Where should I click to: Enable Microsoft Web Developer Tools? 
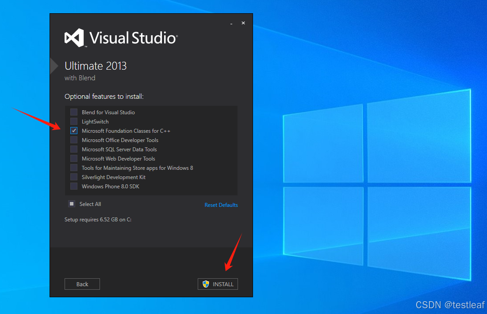[x=73, y=158]
